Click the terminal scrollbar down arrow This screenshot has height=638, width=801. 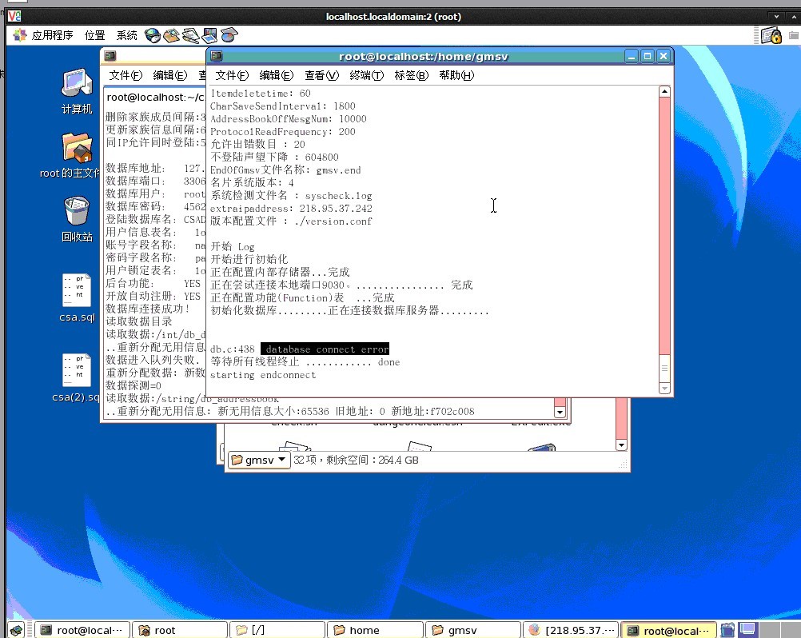pyautogui.click(x=664, y=388)
